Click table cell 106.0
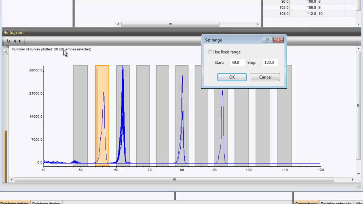363x204 pixels. coord(311,8)
